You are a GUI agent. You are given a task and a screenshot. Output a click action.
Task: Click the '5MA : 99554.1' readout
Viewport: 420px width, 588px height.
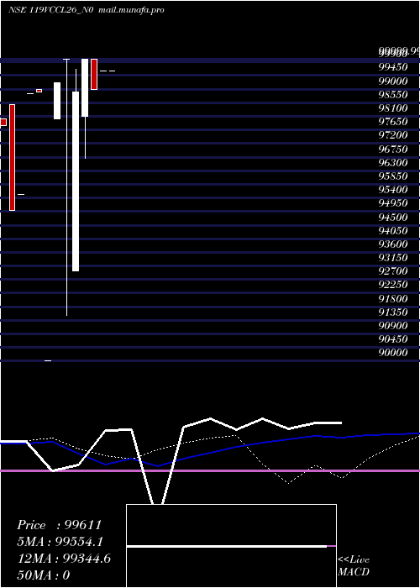tap(60, 542)
